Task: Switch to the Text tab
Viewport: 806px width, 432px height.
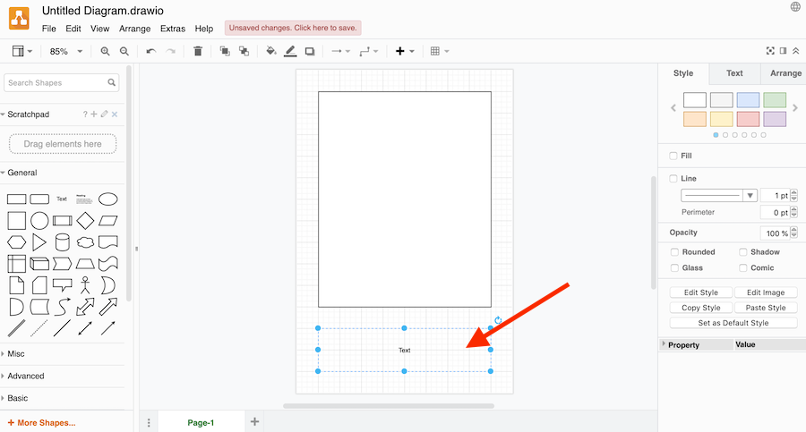Action: click(x=734, y=73)
